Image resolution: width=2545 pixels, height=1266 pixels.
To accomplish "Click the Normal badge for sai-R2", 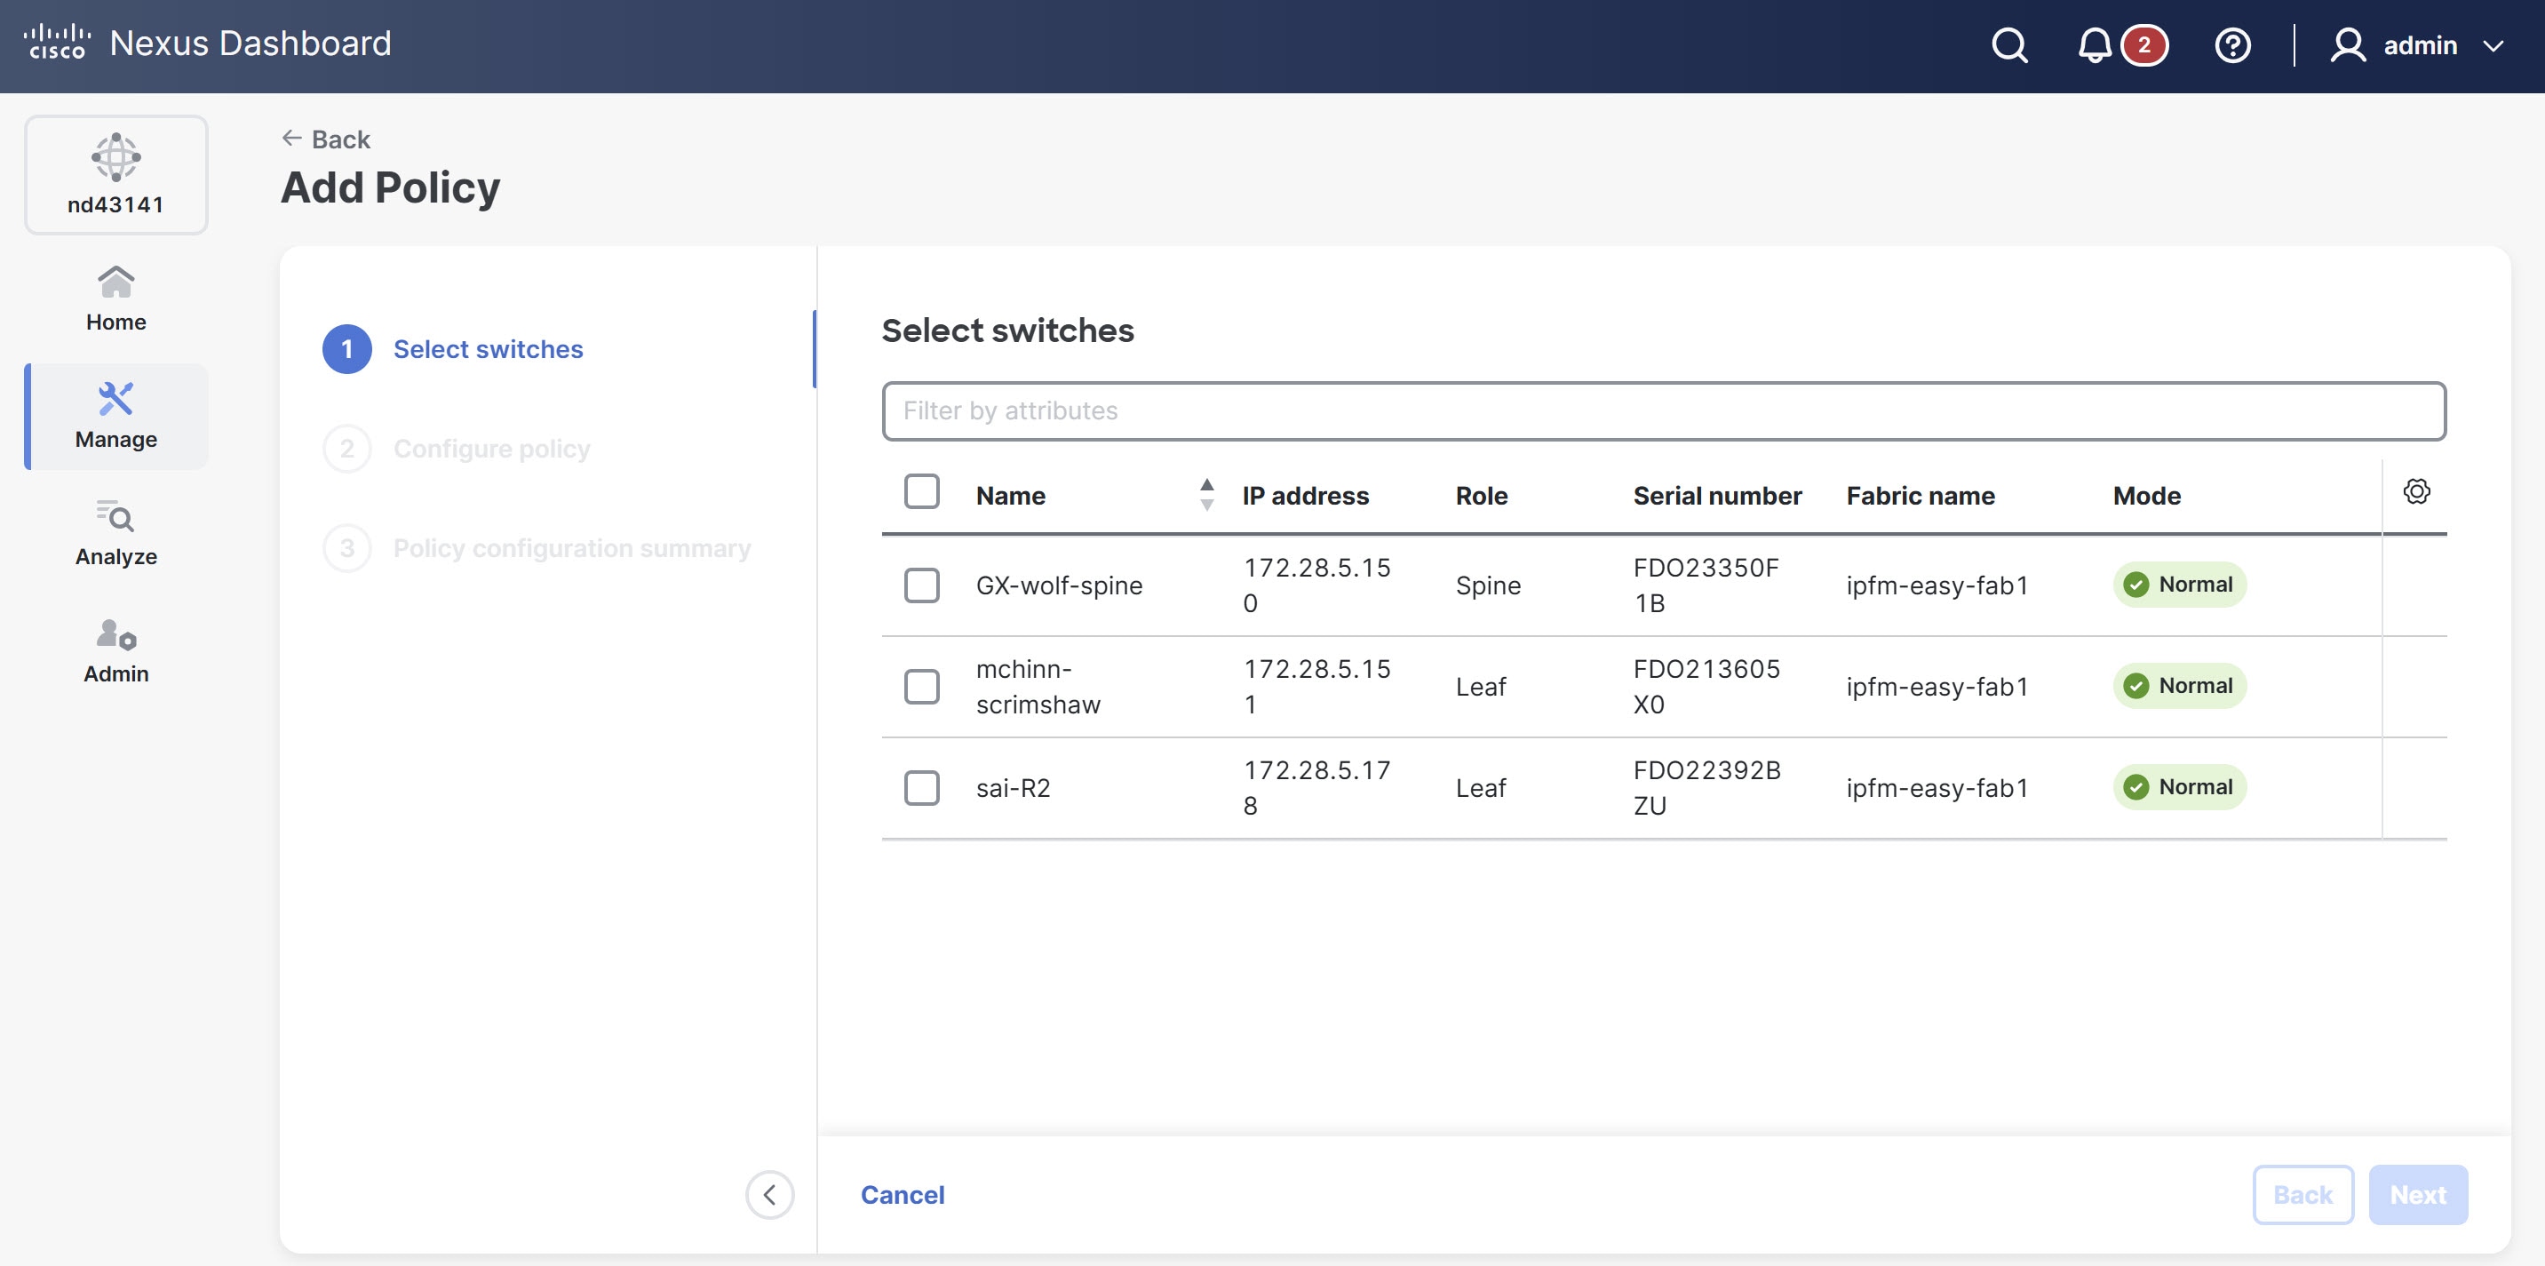I will [2179, 786].
